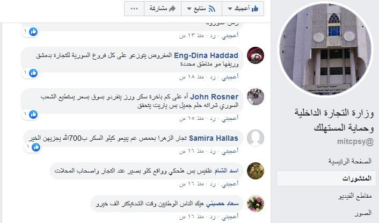Click Samira Hallas name link

coord(214,138)
